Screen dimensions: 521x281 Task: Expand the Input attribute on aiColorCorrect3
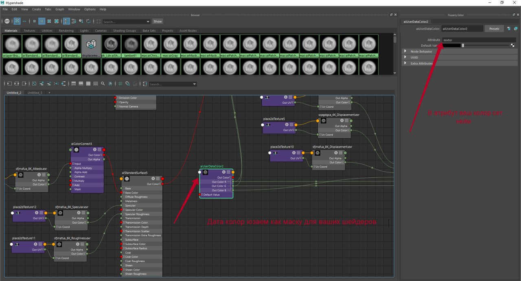(73, 164)
